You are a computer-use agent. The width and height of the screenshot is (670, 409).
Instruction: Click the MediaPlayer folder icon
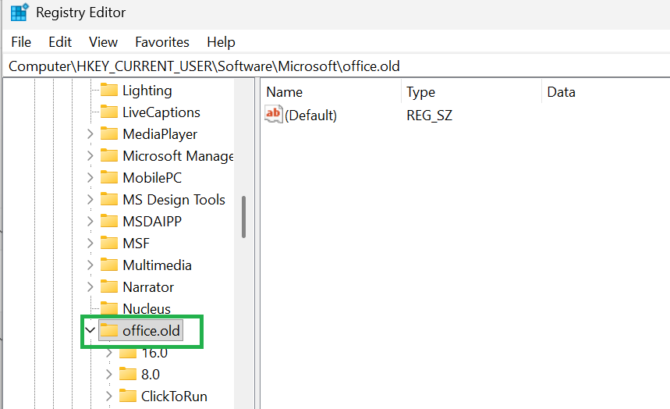coord(109,133)
